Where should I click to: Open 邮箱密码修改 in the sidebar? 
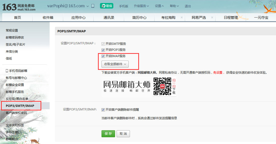pos(15,38)
